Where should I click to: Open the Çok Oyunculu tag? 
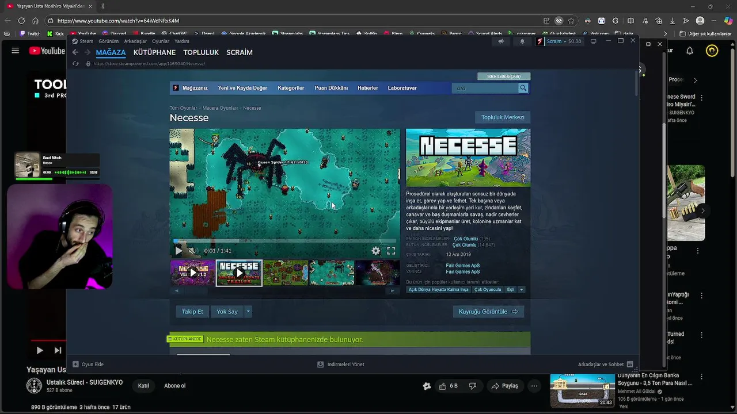tap(488, 290)
